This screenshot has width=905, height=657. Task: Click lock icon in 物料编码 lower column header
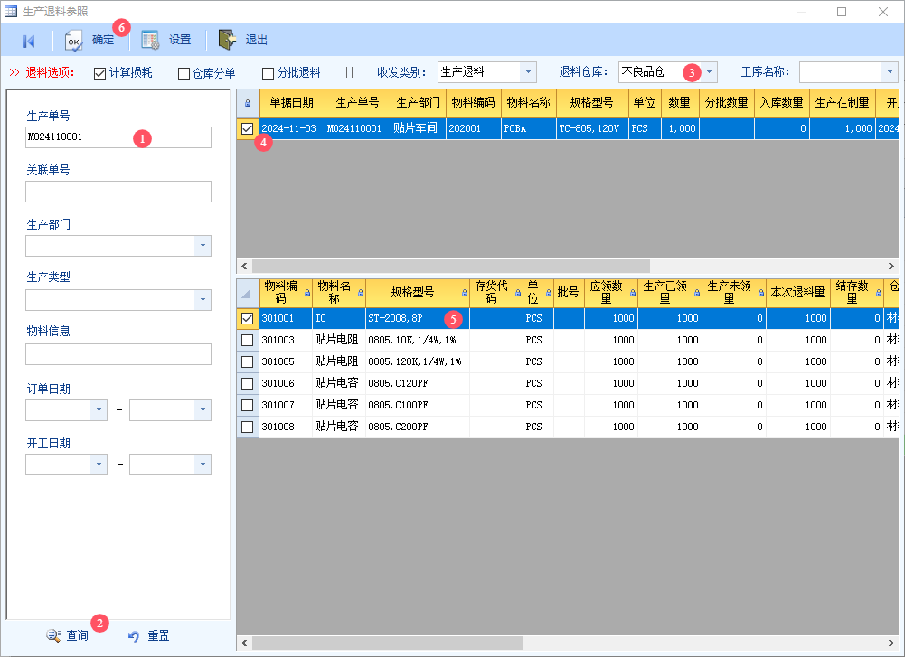[x=307, y=293]
